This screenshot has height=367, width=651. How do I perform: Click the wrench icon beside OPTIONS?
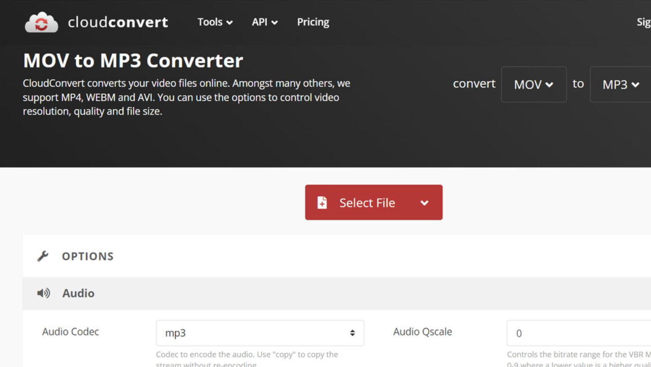[x=43, y=256]
